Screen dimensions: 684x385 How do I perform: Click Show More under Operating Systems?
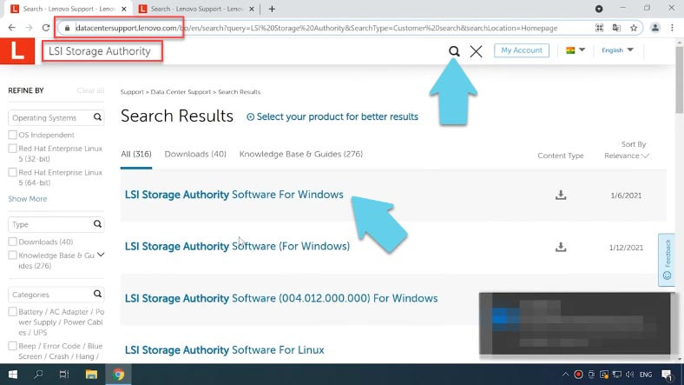pos(28,199)
